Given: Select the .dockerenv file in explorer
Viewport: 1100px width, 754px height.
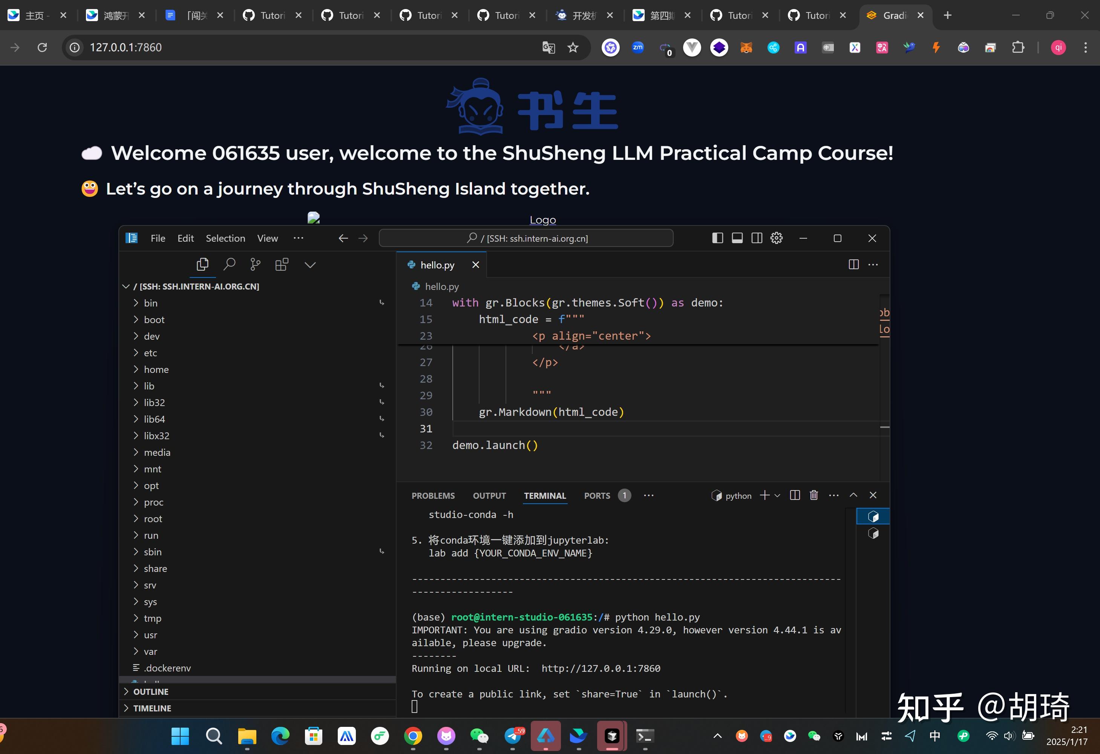Looking at the screenshot, I should point(258,668).
